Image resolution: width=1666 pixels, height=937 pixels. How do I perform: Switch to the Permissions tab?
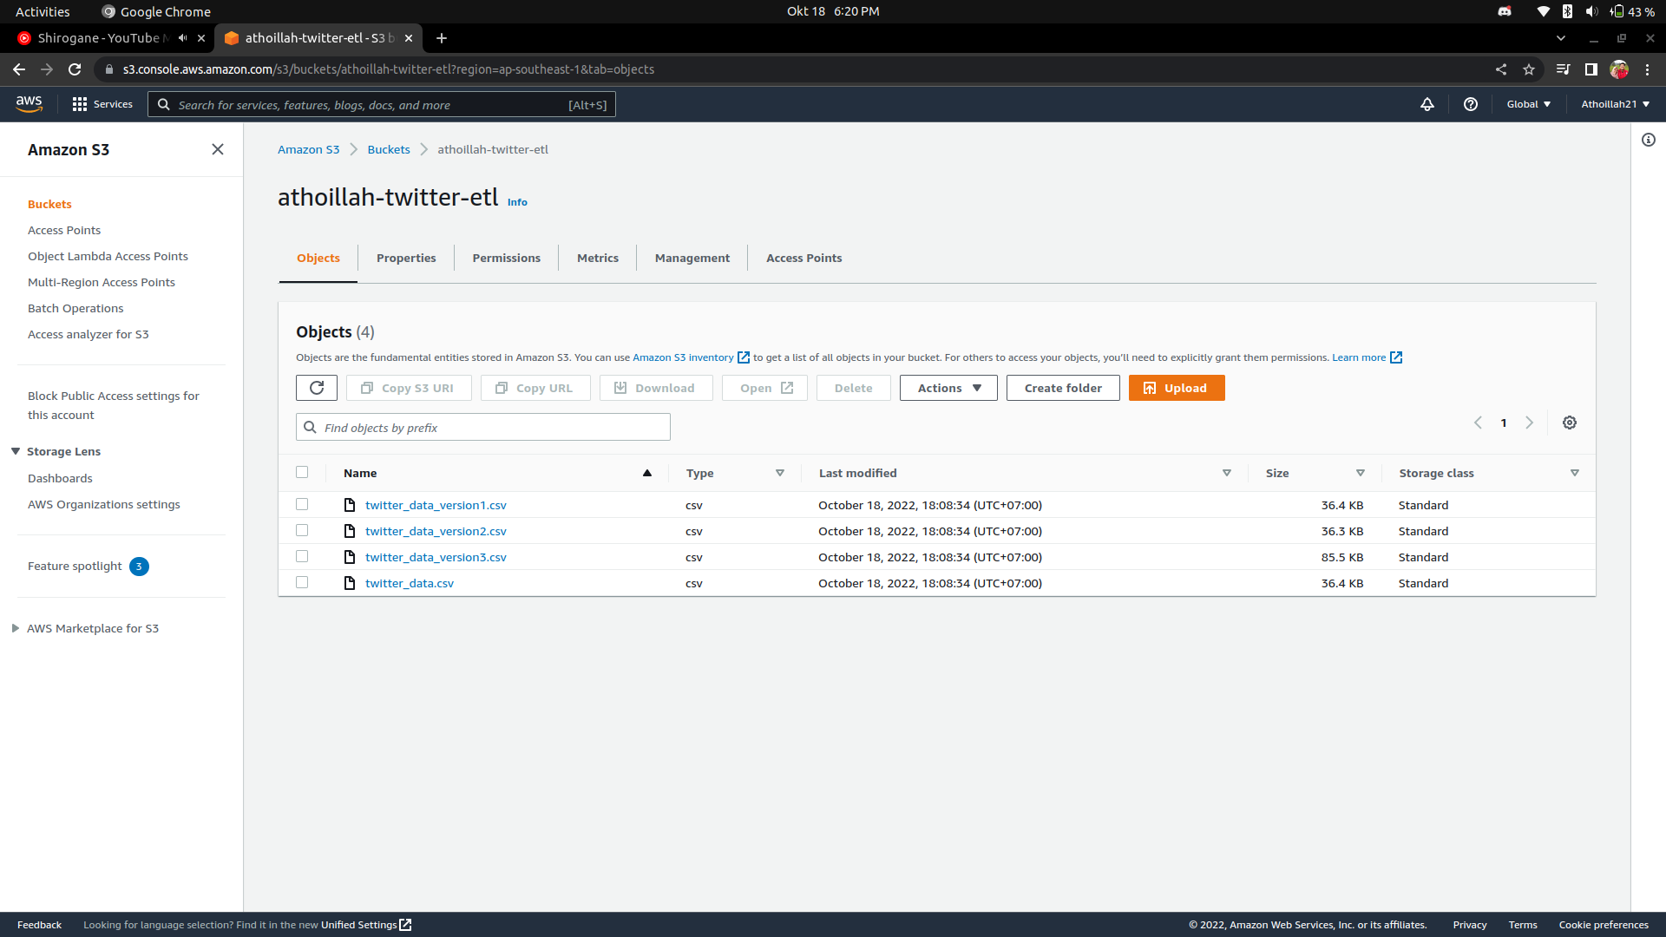coord(506,258)
